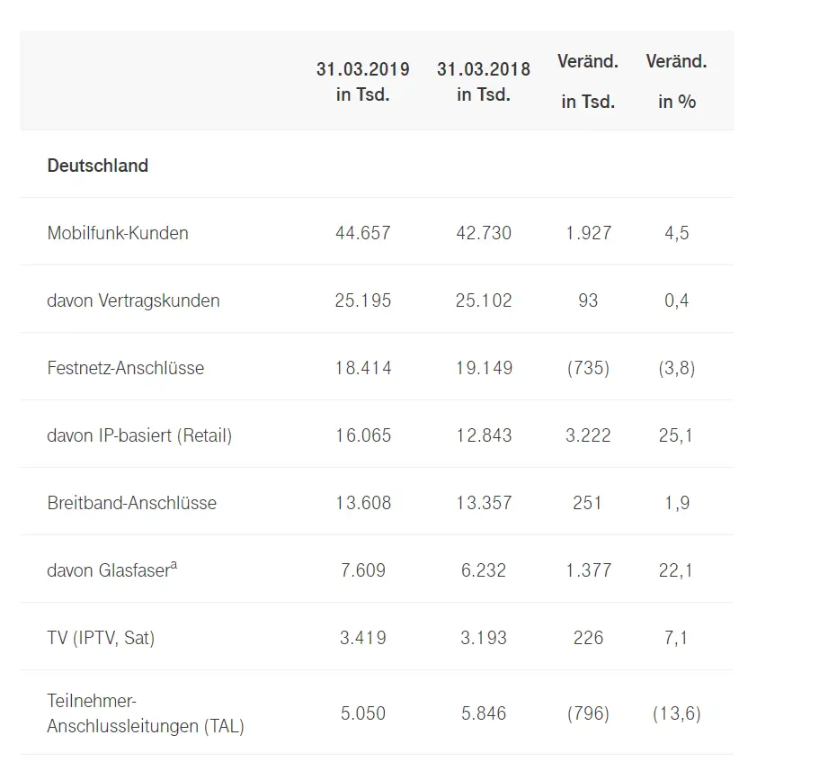
Task: Click the 44.657 Mobilfunk value
Action: coord(362,233)
